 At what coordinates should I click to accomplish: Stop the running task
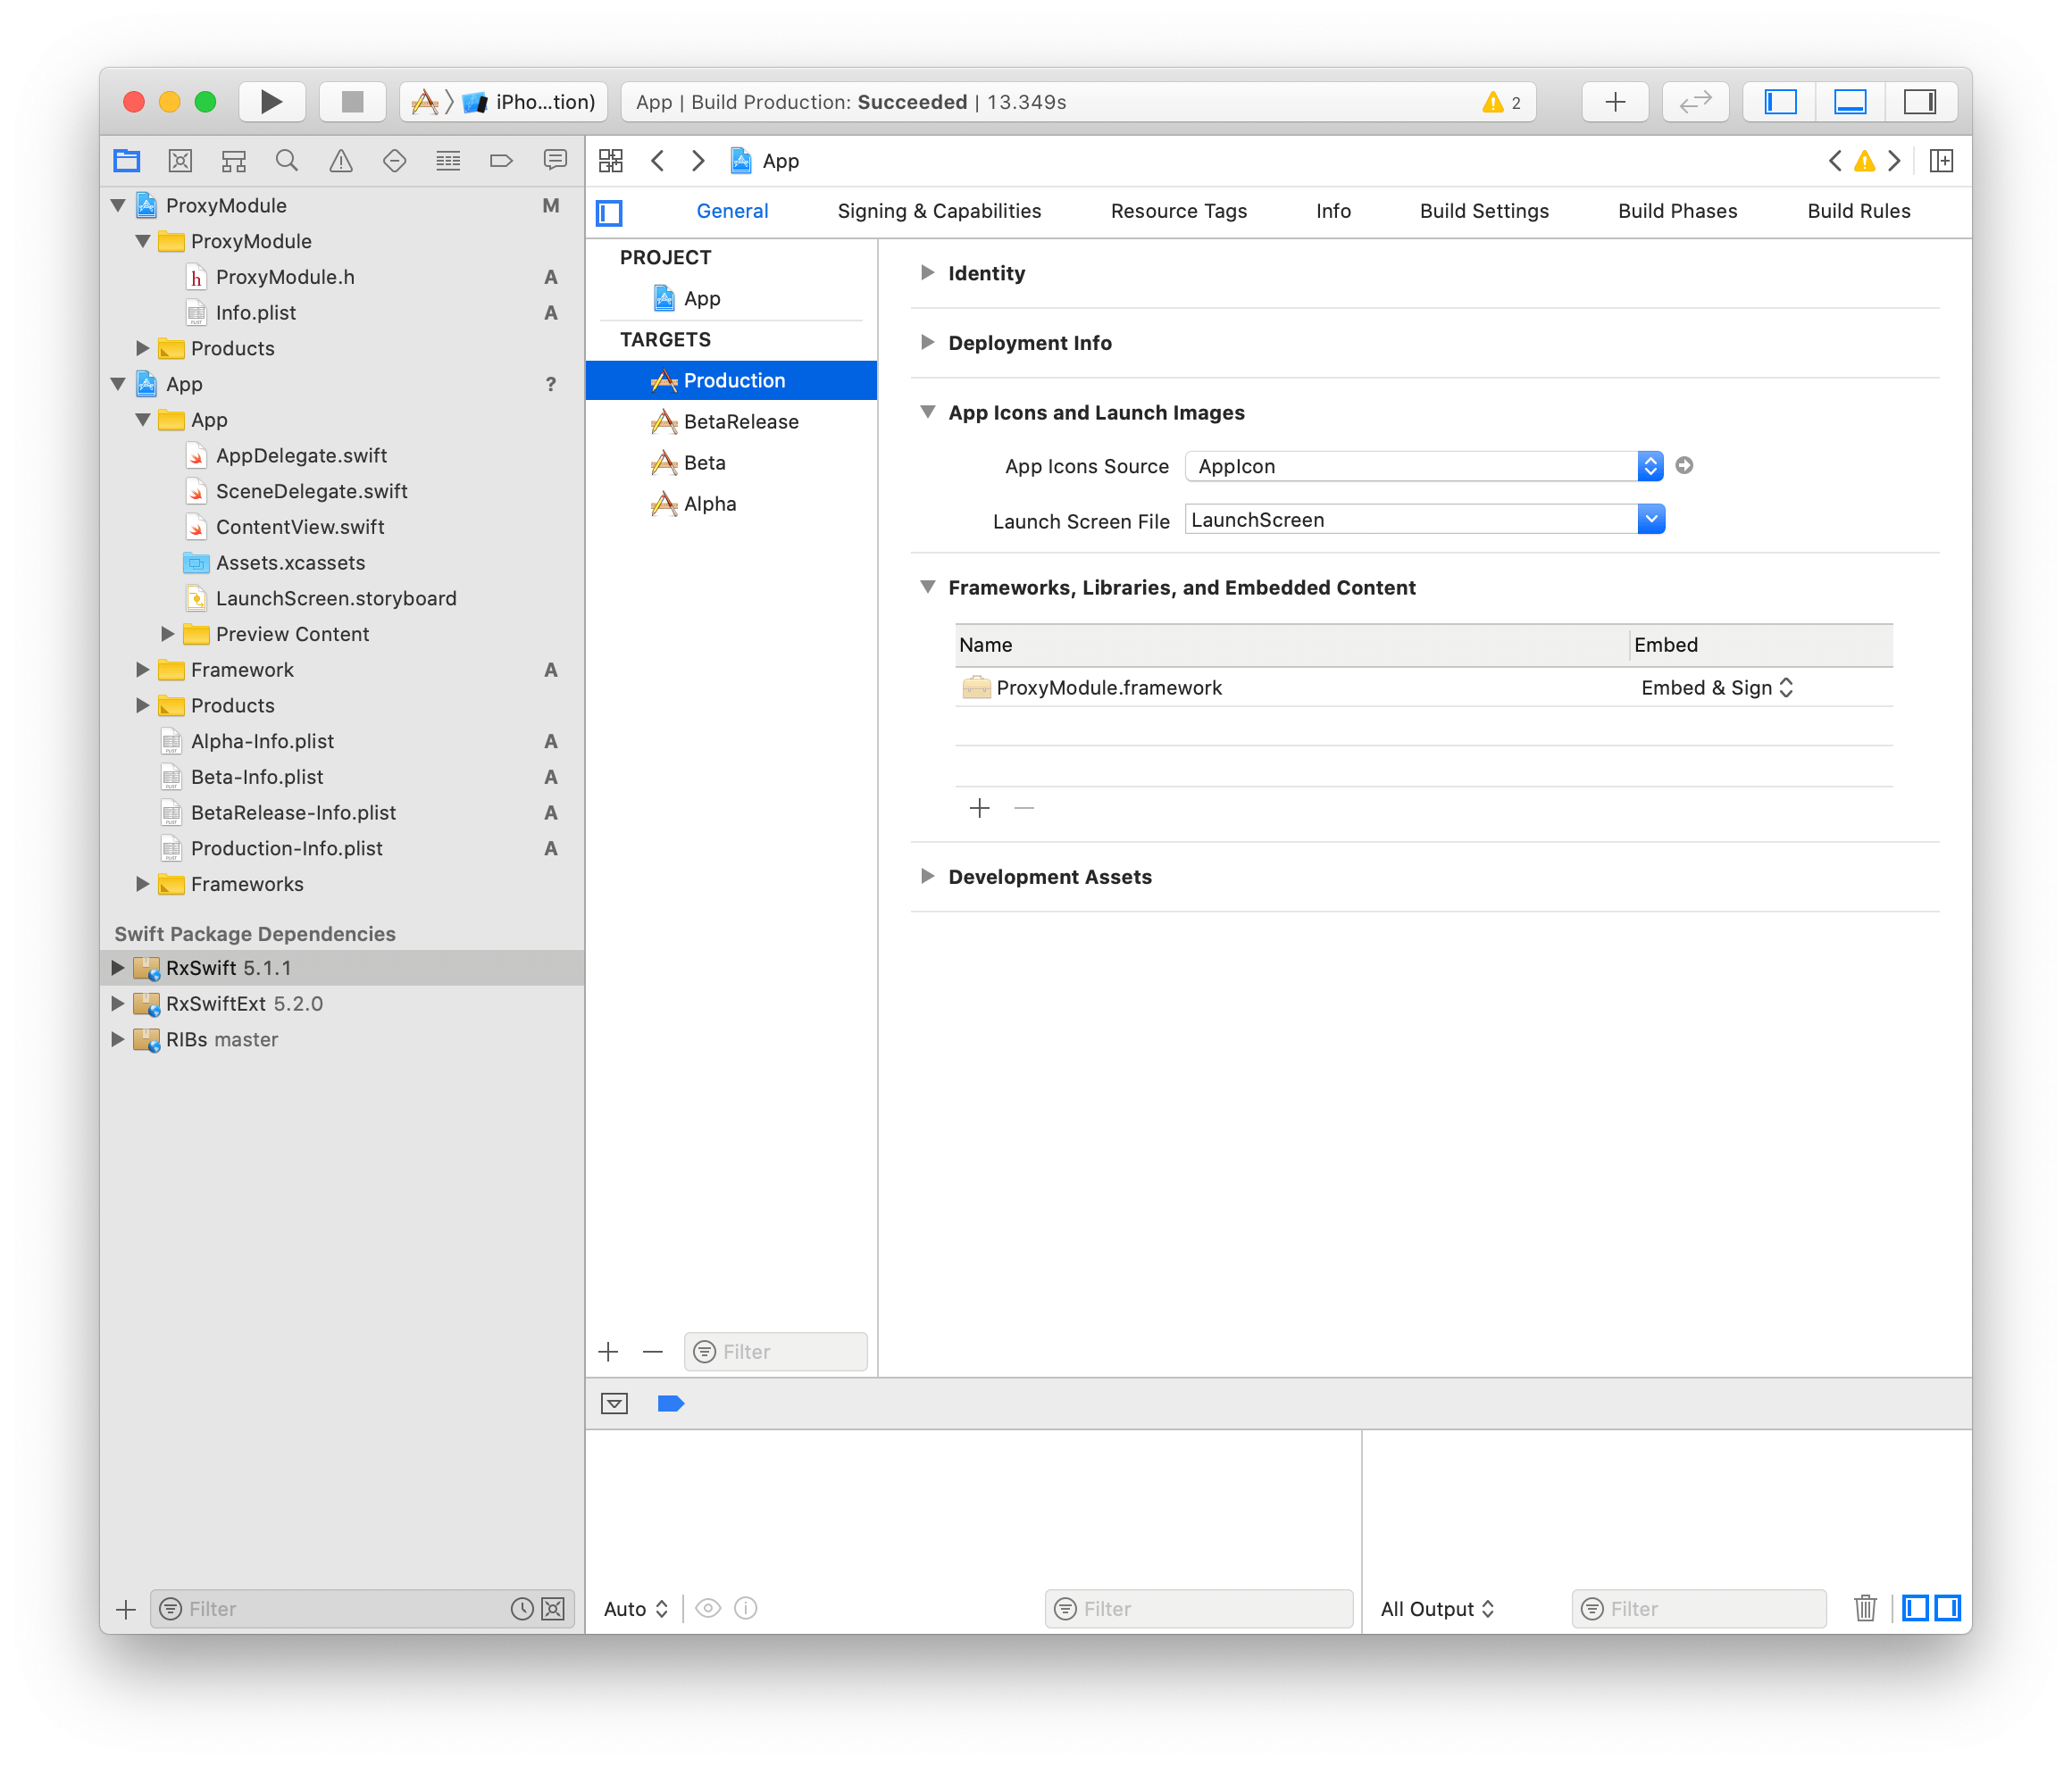352,102
